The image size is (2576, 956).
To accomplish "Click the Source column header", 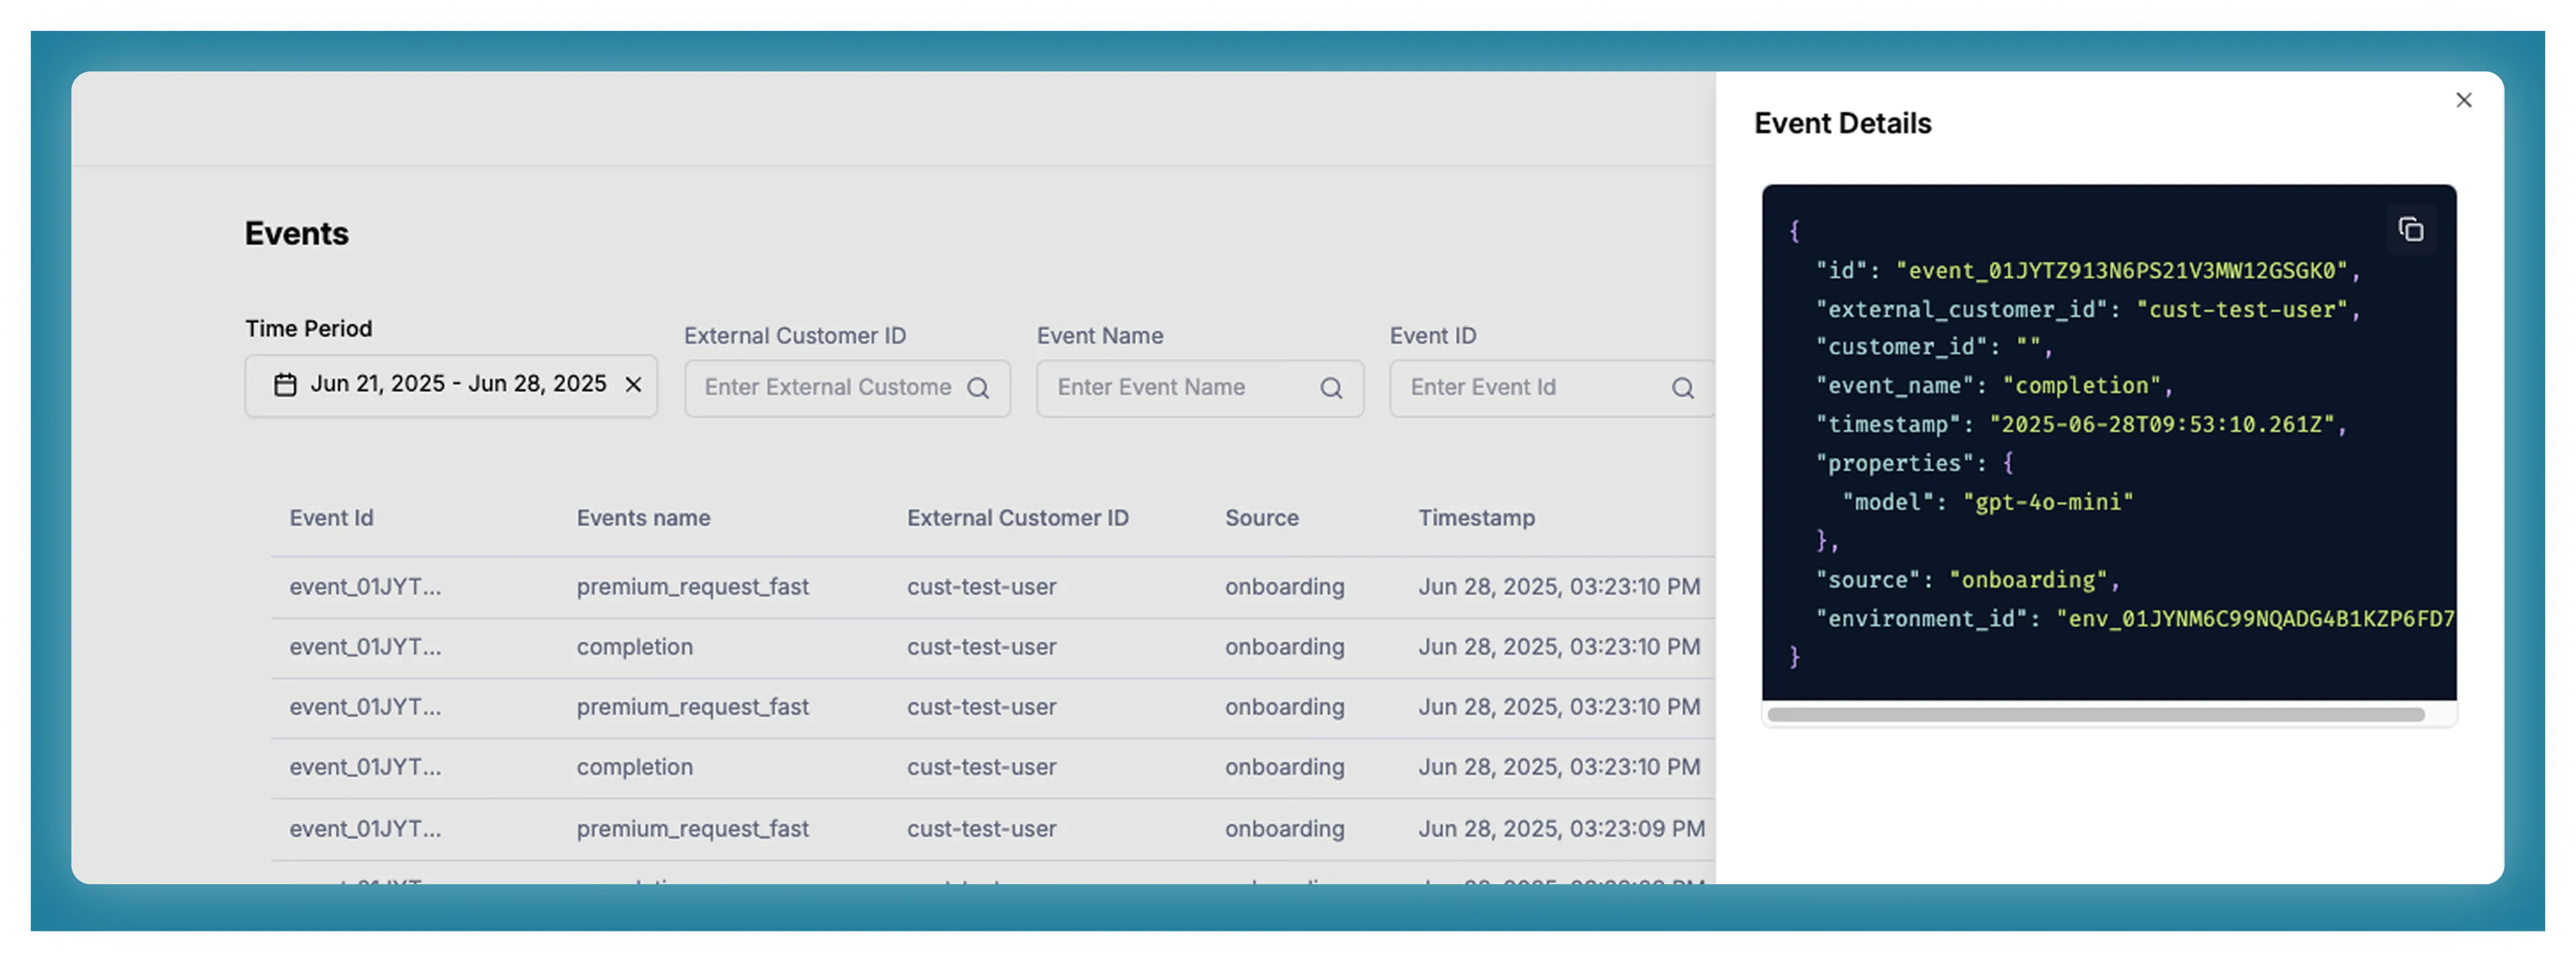I will [x=1261, y=518].
